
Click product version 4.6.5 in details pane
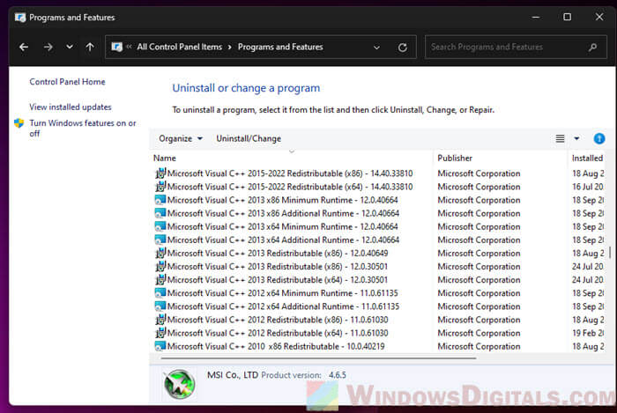point(338,375)
